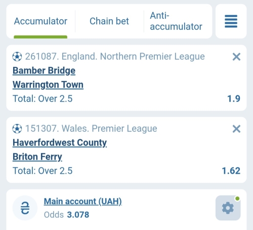Open the Warrington Town team link
253x230 pixels.
click(48, 85)
